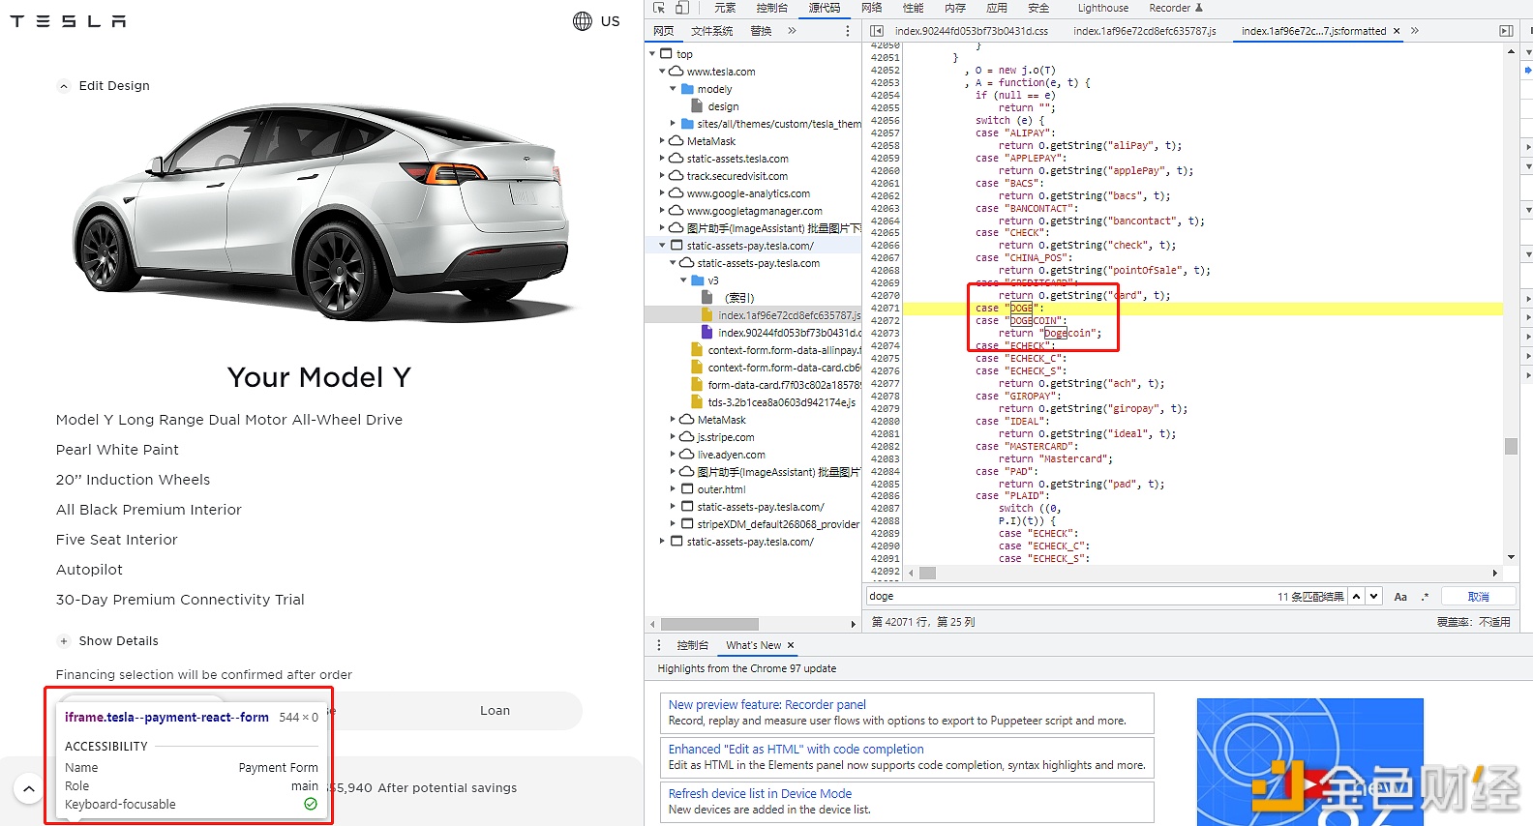Viewport: 1533px width, 826px height.
Task: Toggle the device toolbar icon
Action: (682, 8)
